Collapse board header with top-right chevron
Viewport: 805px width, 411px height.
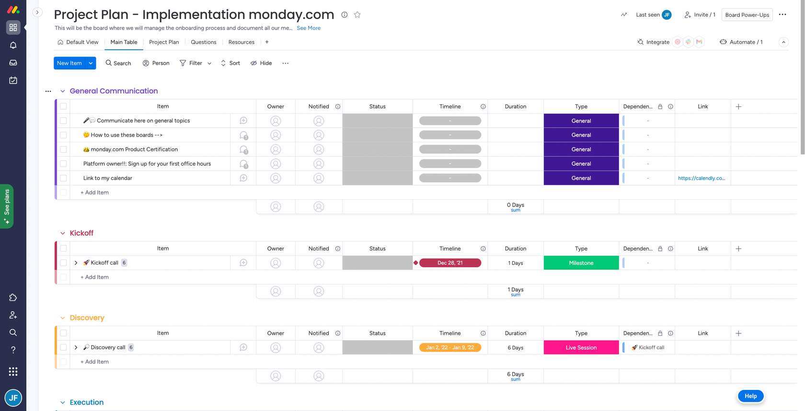783,42
